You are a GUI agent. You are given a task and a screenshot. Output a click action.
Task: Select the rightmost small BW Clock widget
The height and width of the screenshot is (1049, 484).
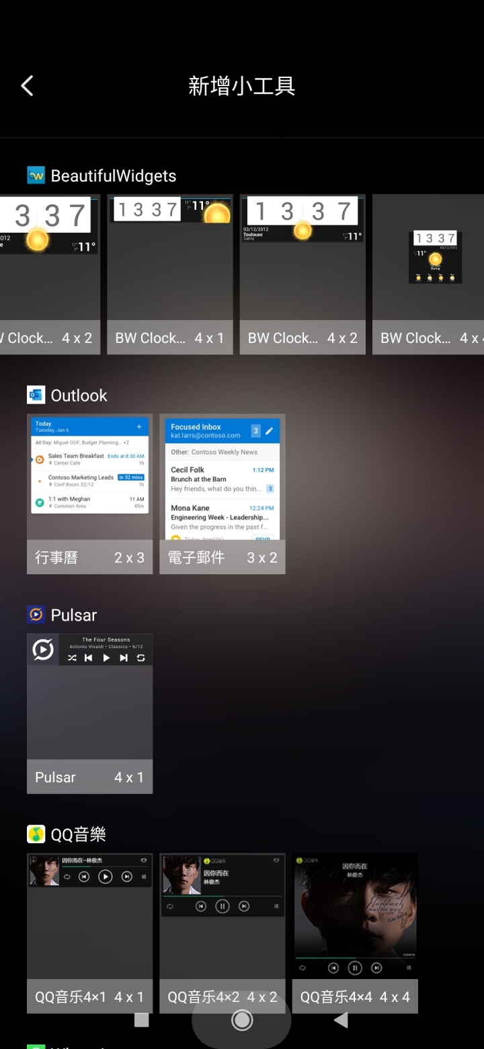point(428,274)
